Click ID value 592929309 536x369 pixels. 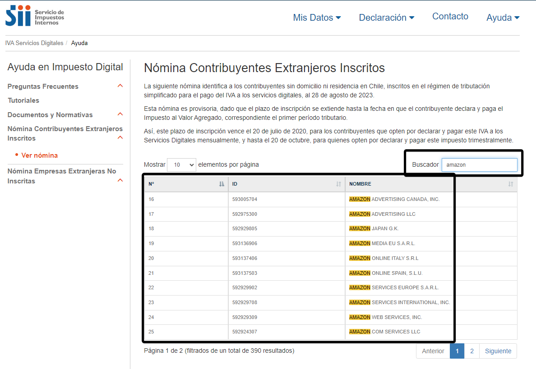(x=245, y=317)
